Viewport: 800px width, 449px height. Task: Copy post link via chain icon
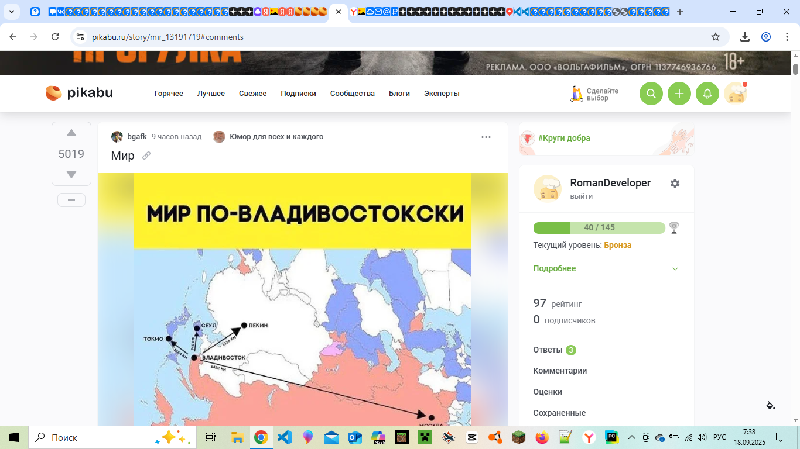tap(146, 156)
